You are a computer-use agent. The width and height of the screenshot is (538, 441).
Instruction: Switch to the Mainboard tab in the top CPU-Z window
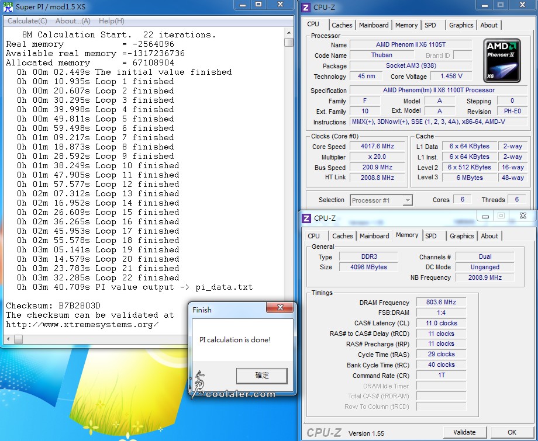click(374, 25)
